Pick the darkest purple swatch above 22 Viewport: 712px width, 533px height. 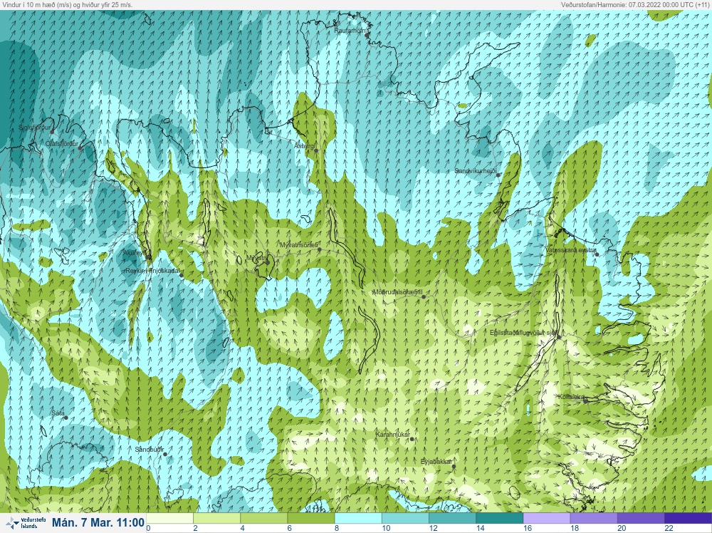click(x=688, y=519)
